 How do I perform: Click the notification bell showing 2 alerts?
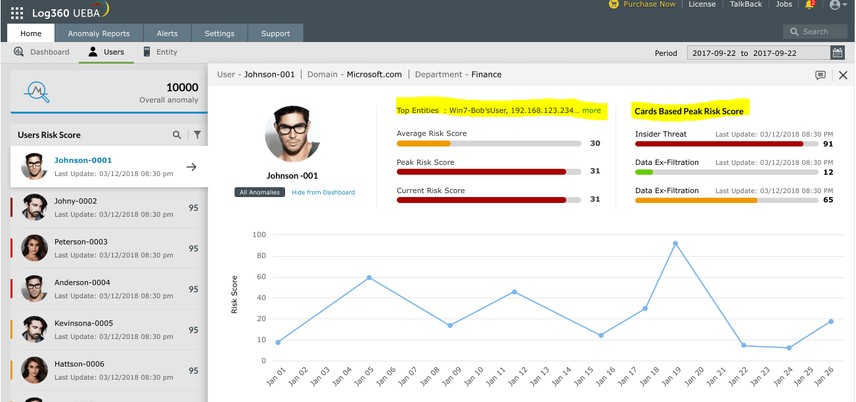[810, 5]
